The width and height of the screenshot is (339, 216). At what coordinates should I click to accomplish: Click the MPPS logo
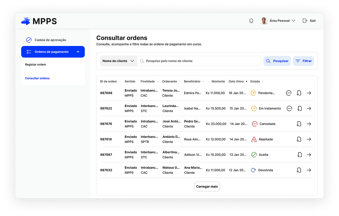39,21
